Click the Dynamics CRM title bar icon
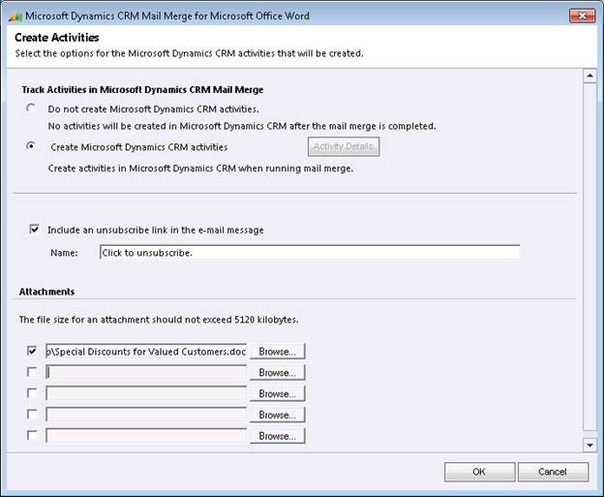Viewport: 604px width, 497px height. point(15,16)
